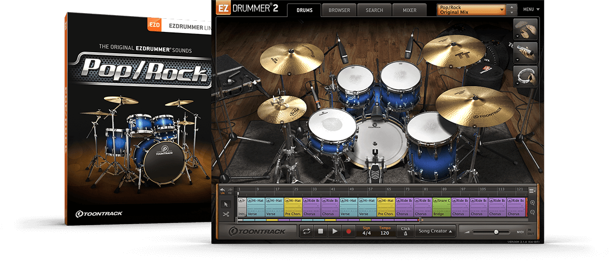The height and width of the screenshot is (262, 609).
Task: Select the green Bridge song block
Action: coord(441,207)
